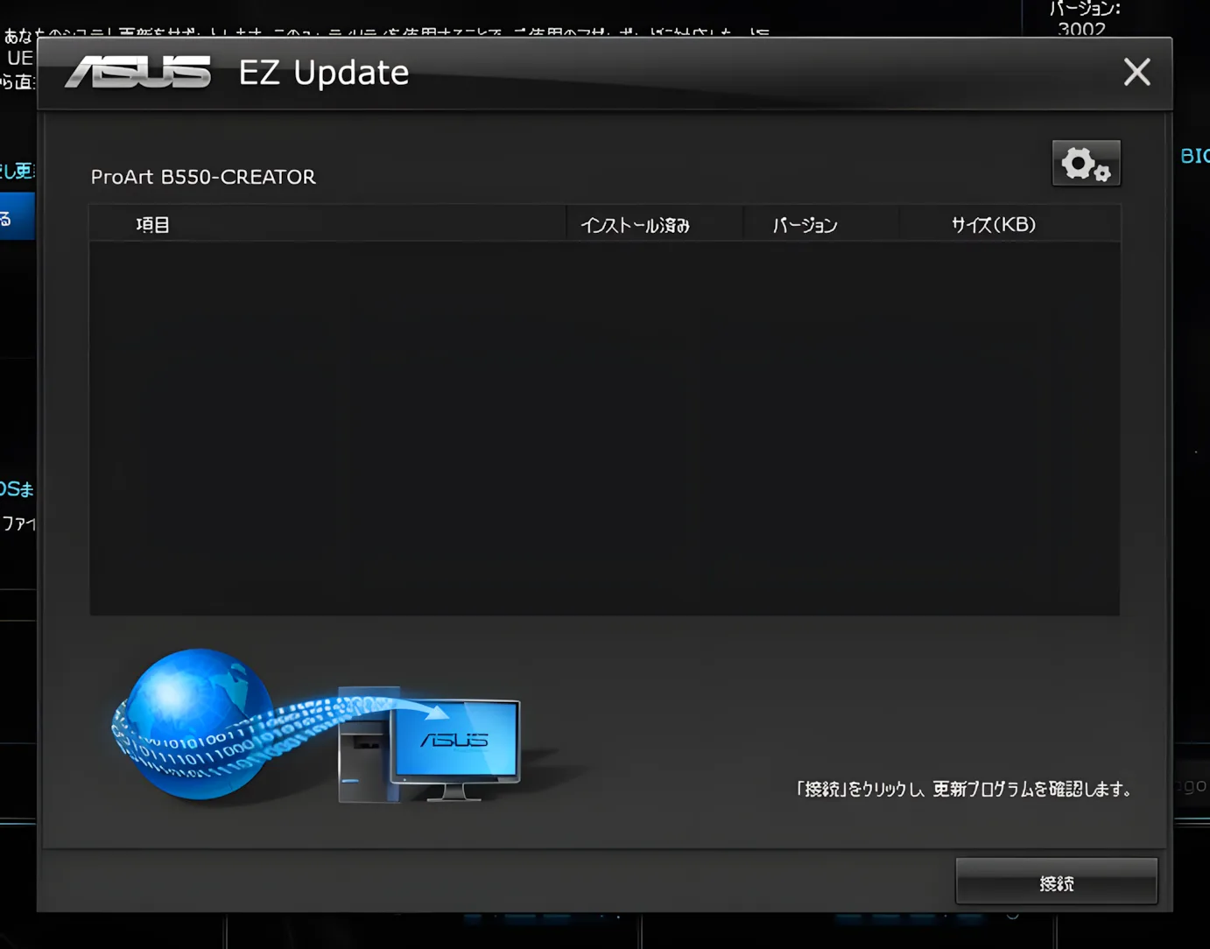Sort by the バージョン column header
The width and height of the screenshot is (1210, 949).
click(x=803, y=224)
